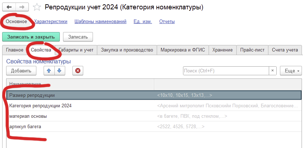Click into the Поиск search field
This screenshot has width=303, height=148.
tap(226, 71)
